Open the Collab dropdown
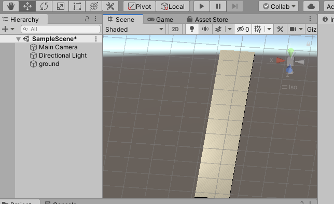This screenshot has height=204, width=334. click(279, 6)
